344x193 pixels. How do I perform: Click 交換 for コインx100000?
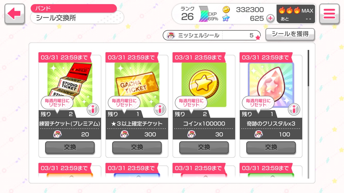(x=204, y=147)
